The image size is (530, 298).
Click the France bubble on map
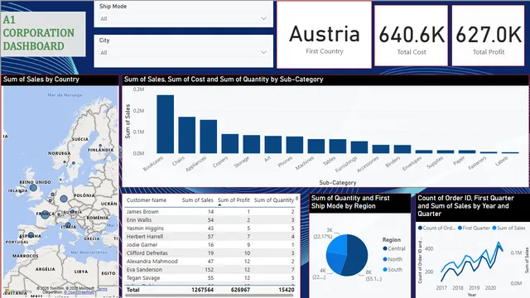coord(45,214)
